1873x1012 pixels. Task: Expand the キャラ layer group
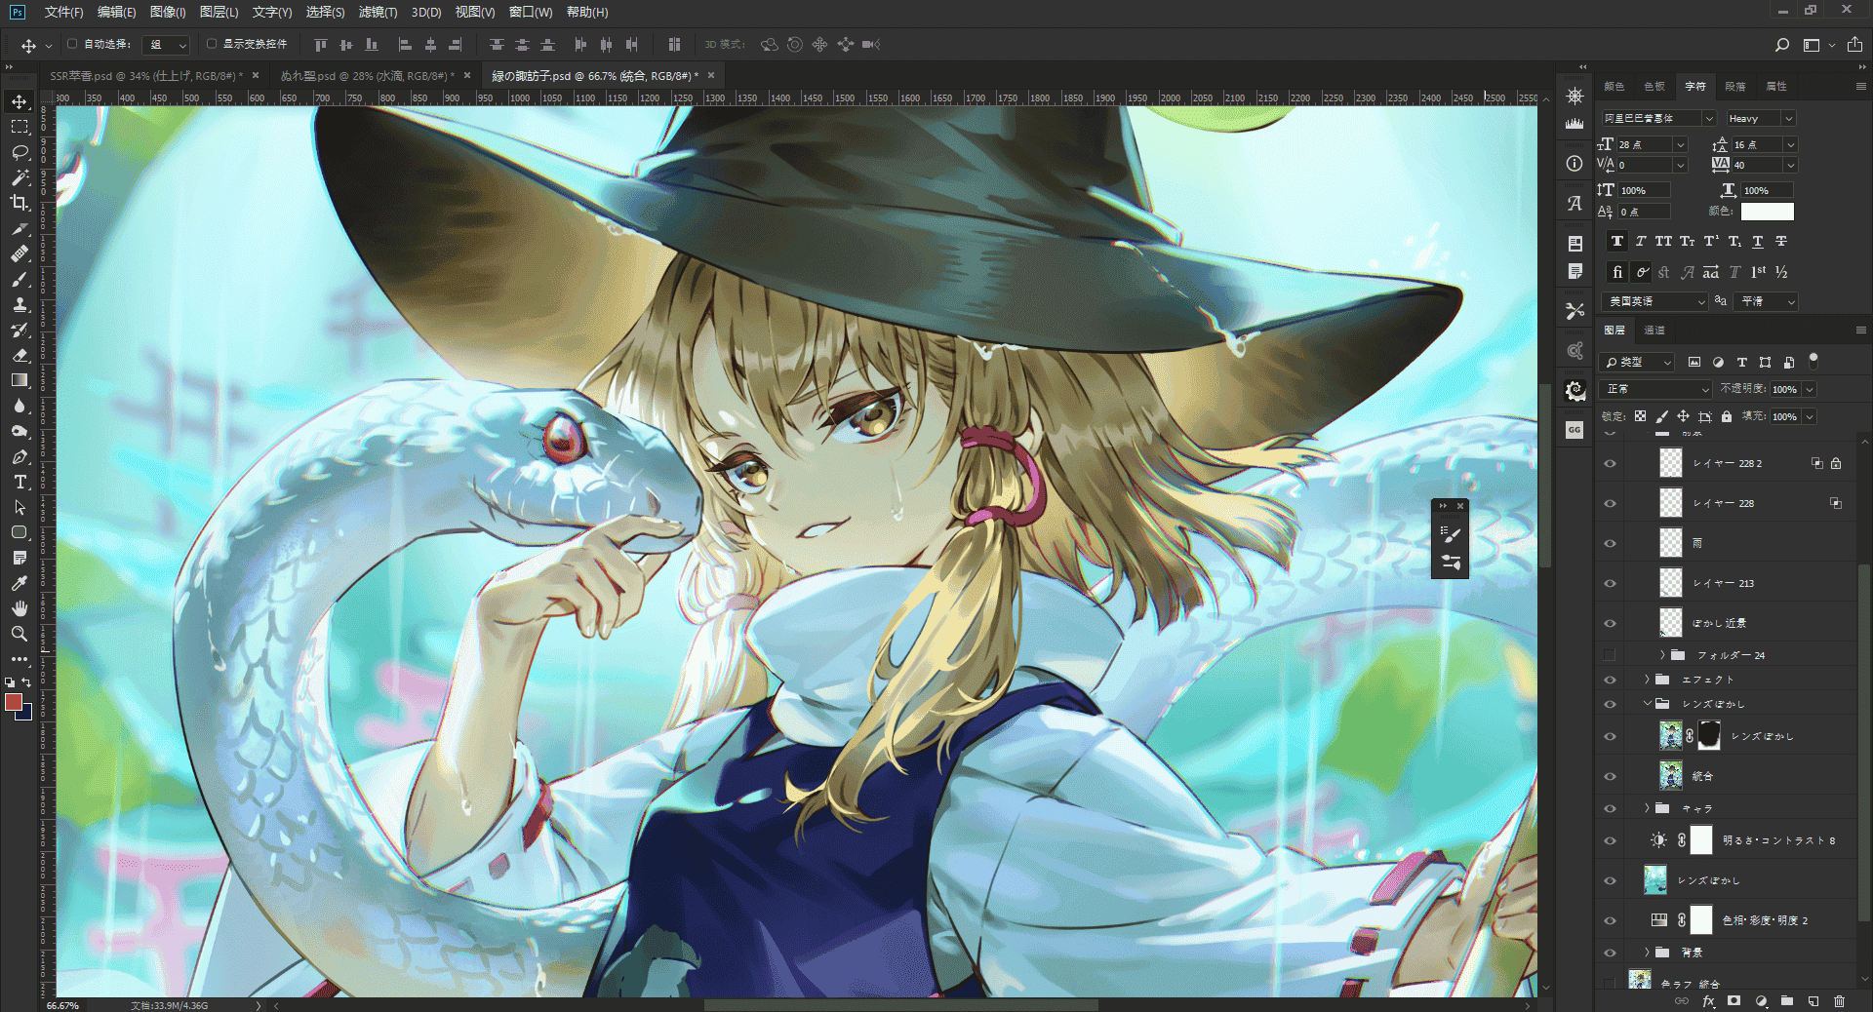(1648, 808)
